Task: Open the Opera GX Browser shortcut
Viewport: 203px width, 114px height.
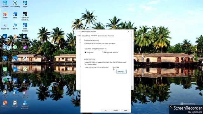Action: click(x=25, y=94)
